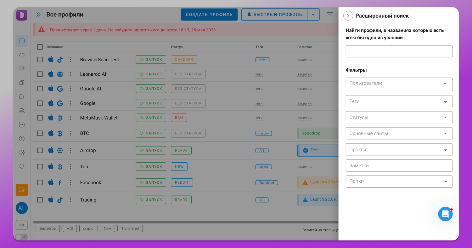The width and height of the screenshot is (472, 248).
Task: Open orange wallet billing icon
Action: [22, 190]
